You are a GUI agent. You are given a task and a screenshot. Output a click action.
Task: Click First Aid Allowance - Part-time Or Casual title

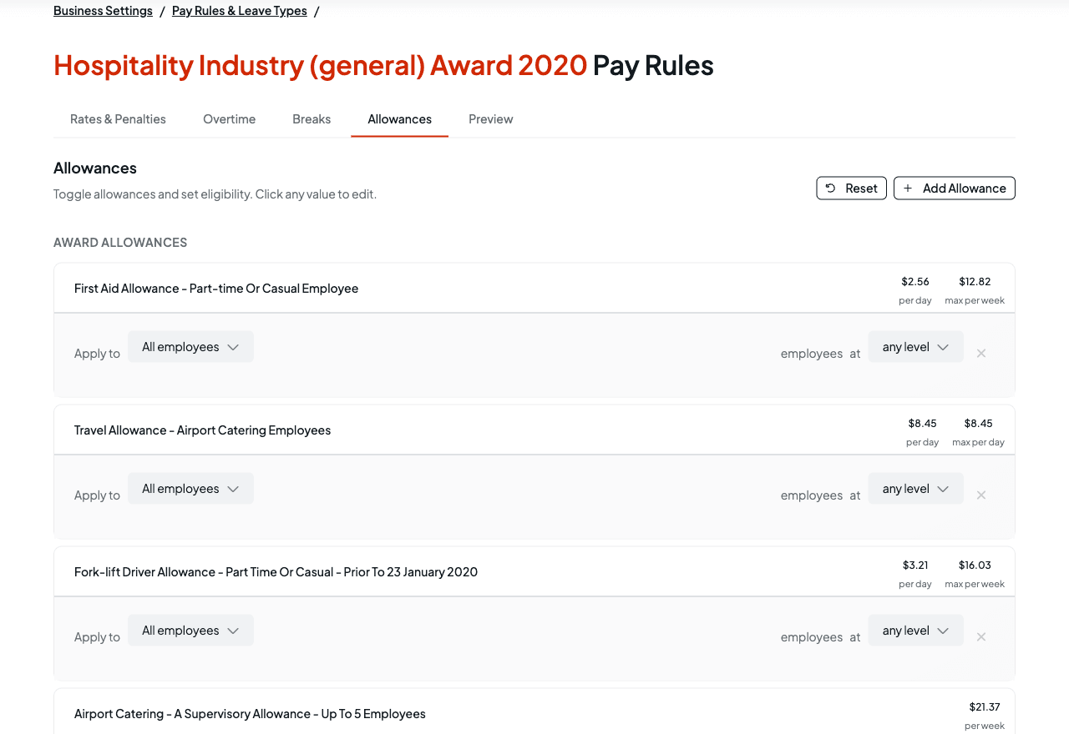[x=216, y=289]
